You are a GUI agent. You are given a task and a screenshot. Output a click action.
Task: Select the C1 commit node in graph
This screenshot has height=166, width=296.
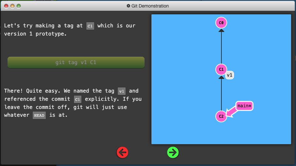point(221,69)
